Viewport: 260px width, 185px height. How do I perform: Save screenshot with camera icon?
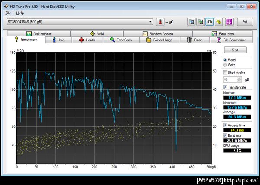(x=210, y=22)
